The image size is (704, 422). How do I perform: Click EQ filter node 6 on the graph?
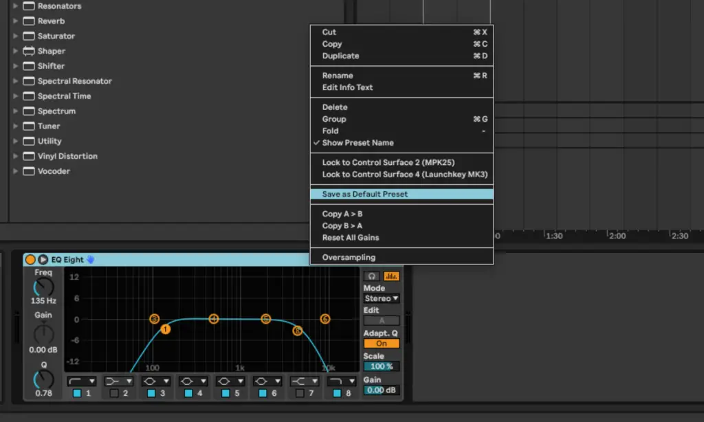point(325,319)
